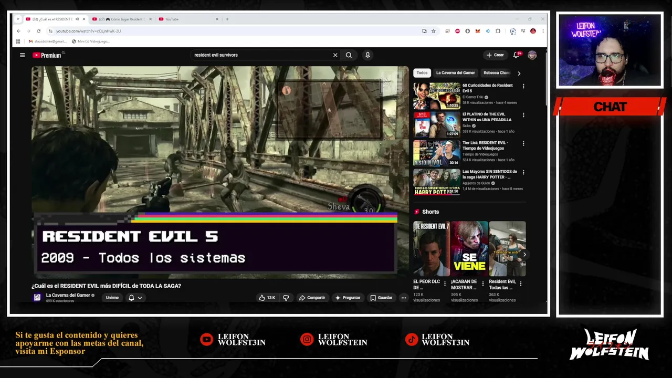Viewport: 672px width, 378px height.
Task: Start voice search with microphone
Action: tap(367, 55)
